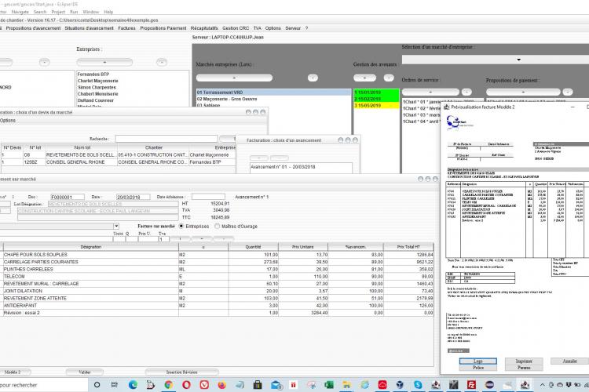Click the Recherche input field
589x392 pixels.
pos(166,139)
